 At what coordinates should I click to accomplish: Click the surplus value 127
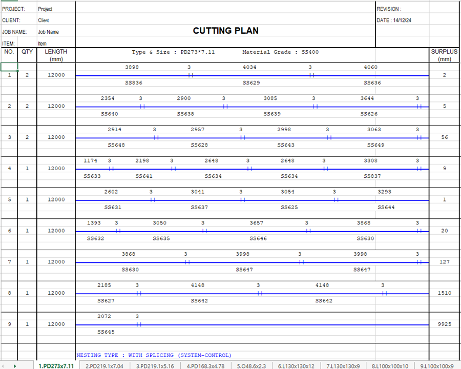(x=445, y=262)
